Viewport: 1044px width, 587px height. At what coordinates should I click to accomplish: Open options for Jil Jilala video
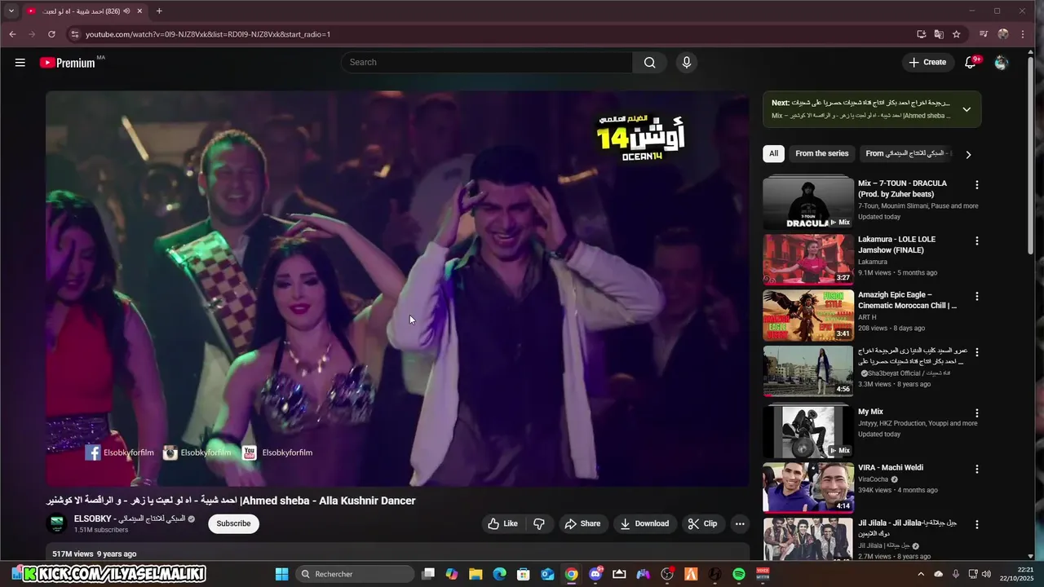(x=977, y=524)
